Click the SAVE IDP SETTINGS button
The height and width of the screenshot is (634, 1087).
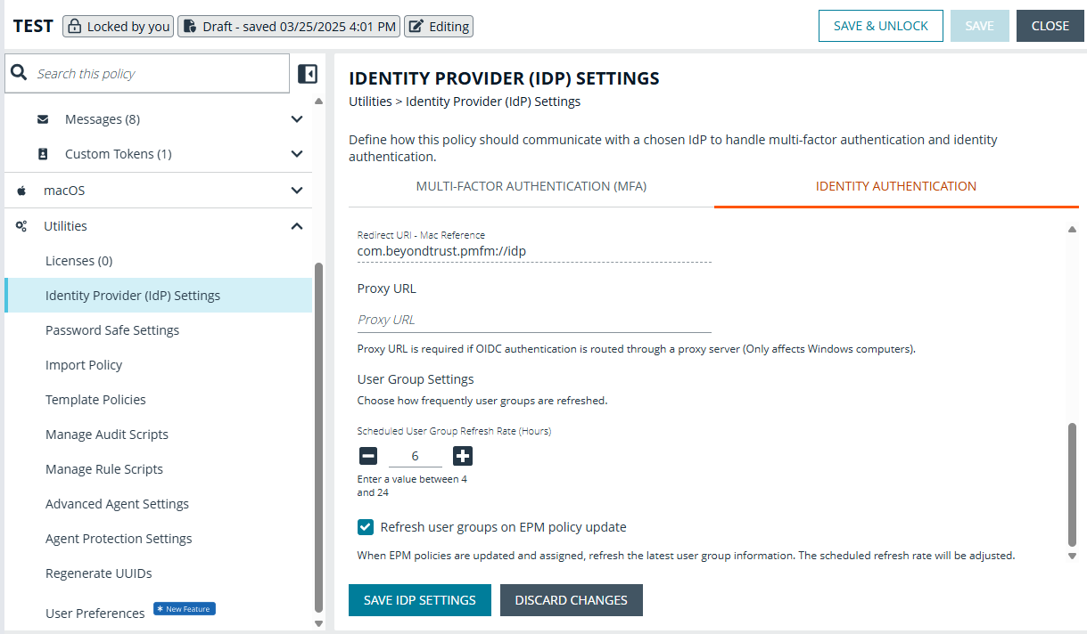tap(419, 599)
